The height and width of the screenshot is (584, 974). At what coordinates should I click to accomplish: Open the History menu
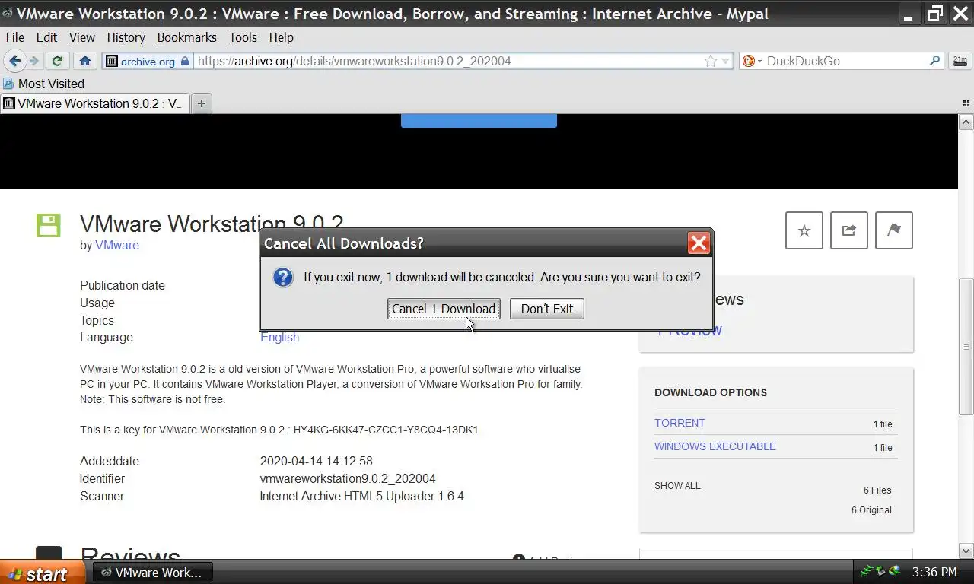tap(126, 37)
